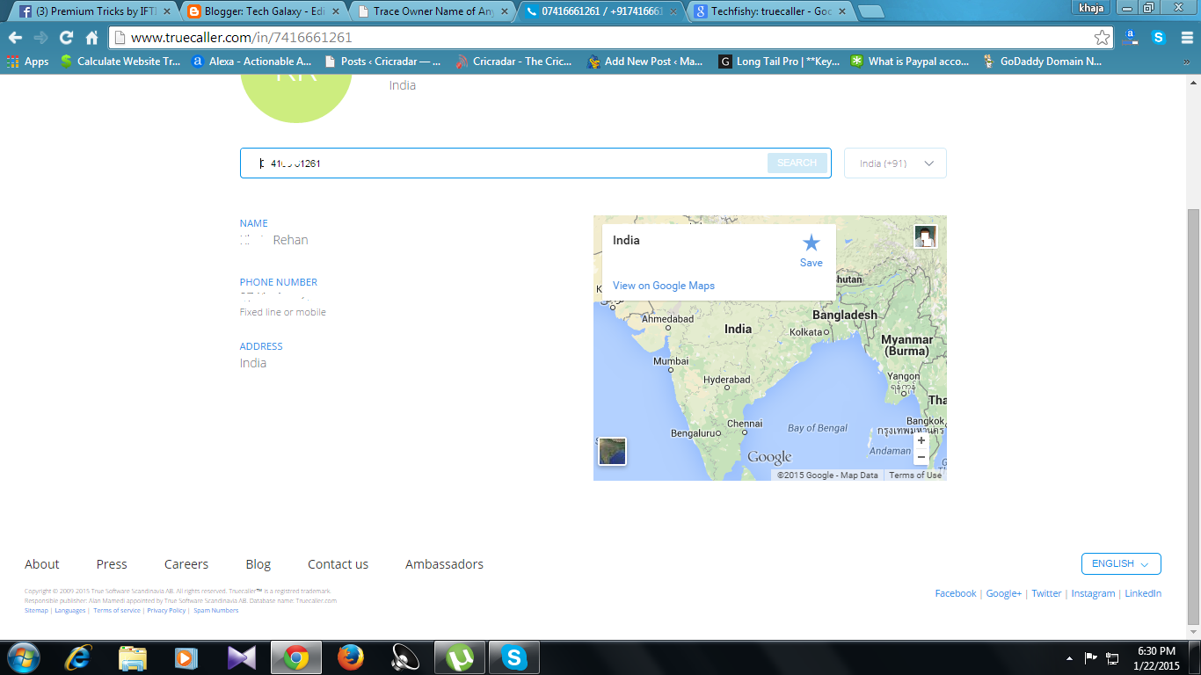1201x675 pixels.
Task: Open the ENGLISH language selector
Action: point(1121,563)
